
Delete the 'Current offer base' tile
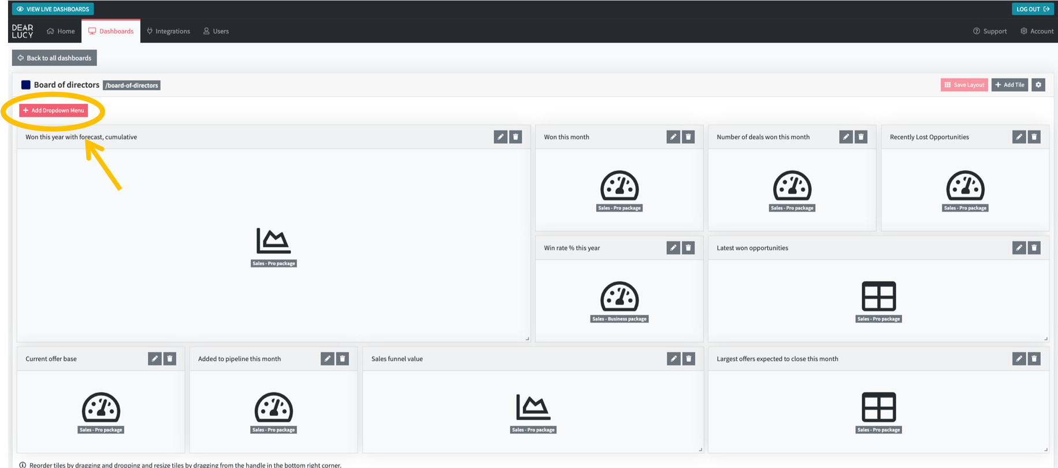[x=170, y=359]
